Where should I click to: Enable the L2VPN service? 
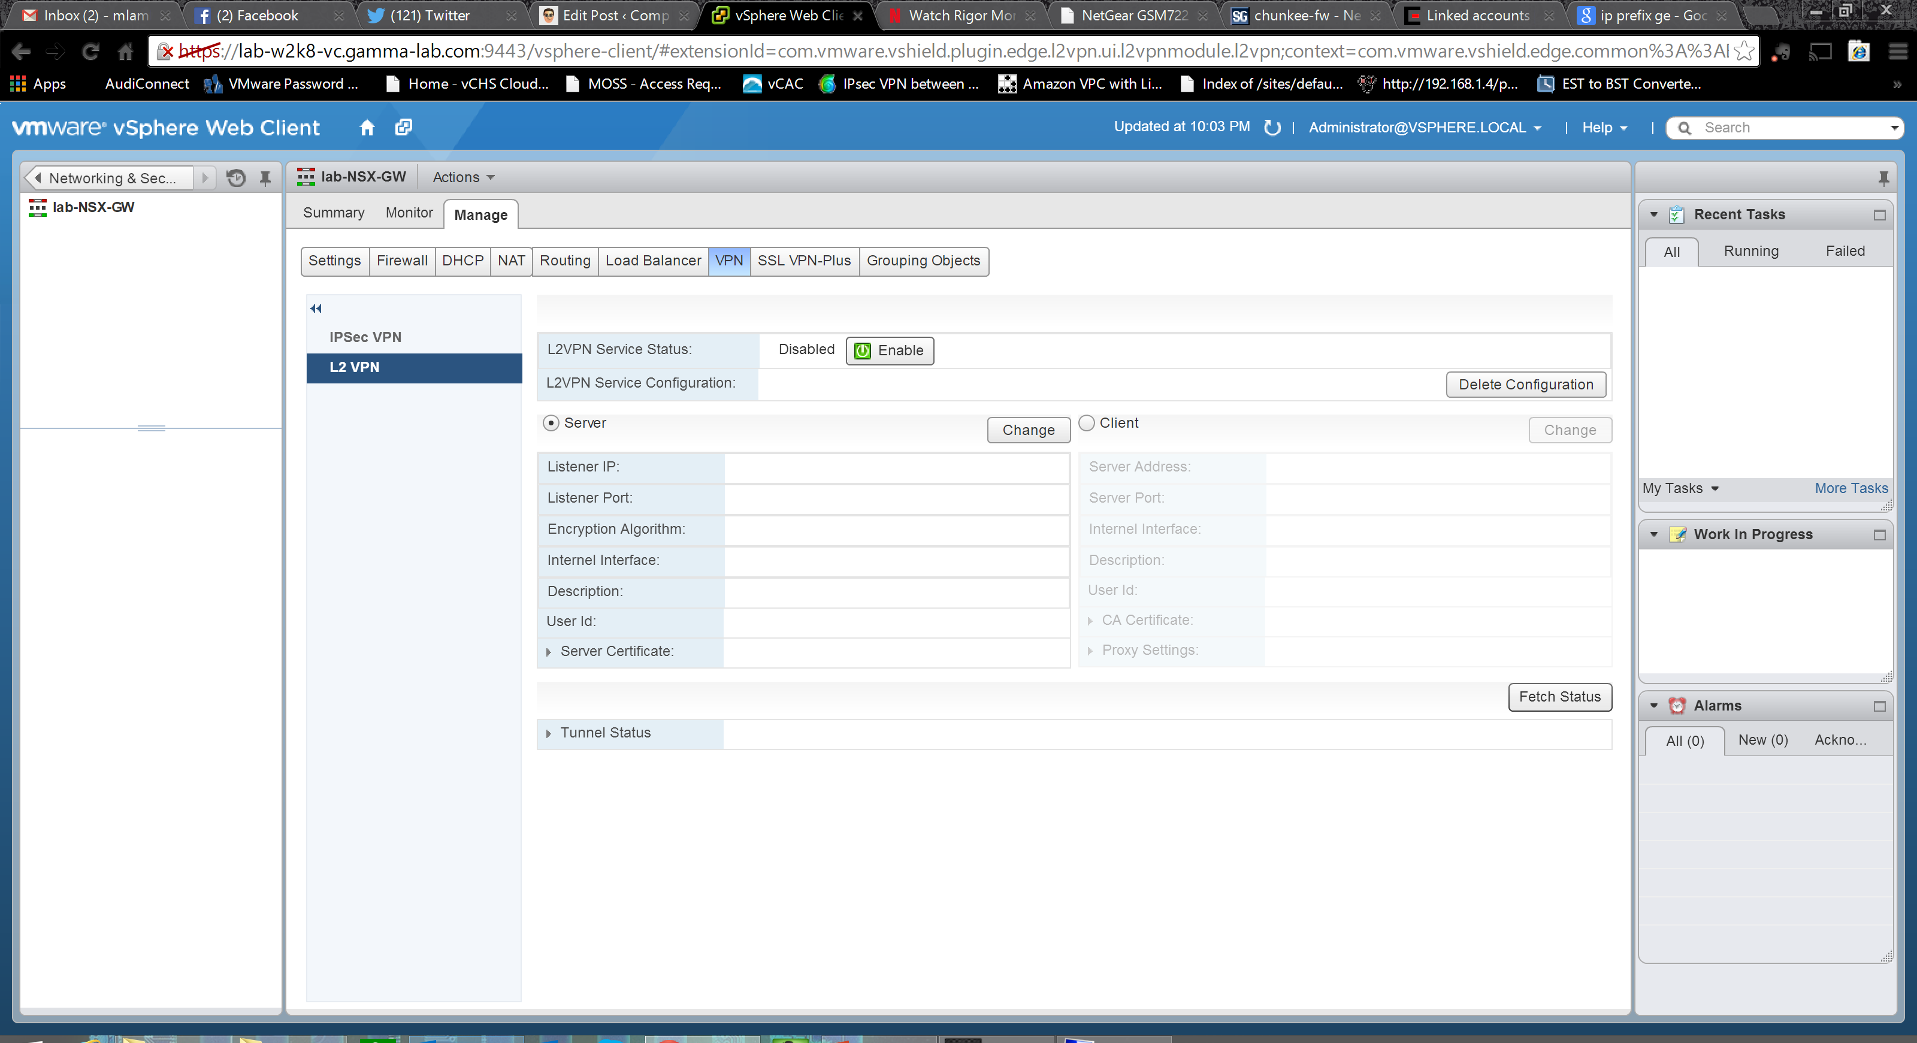pos(889,350)
